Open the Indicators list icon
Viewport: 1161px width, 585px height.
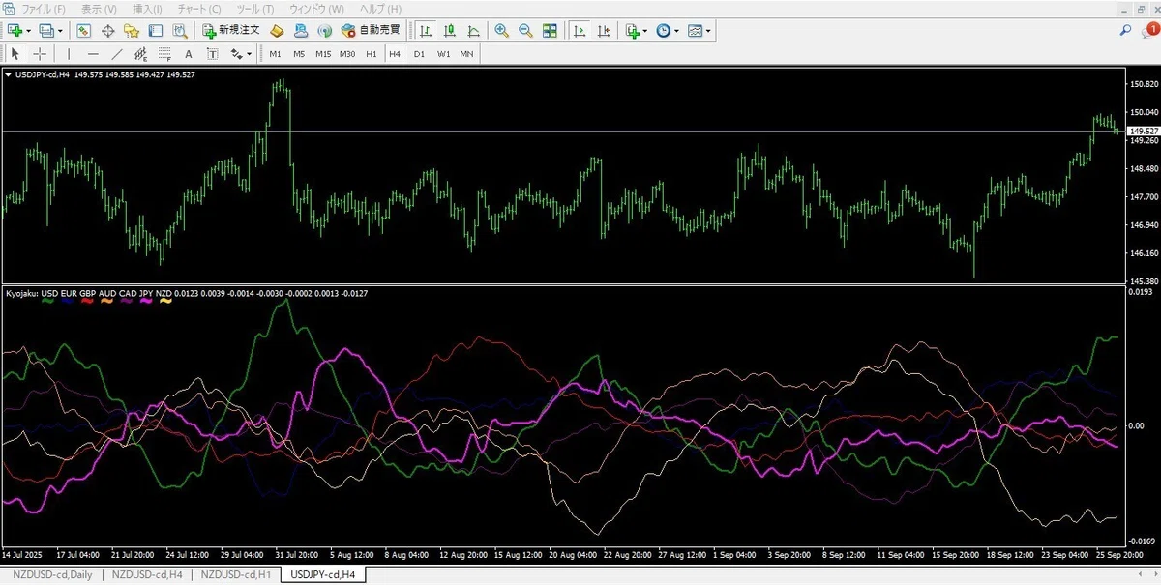(633, 31)
